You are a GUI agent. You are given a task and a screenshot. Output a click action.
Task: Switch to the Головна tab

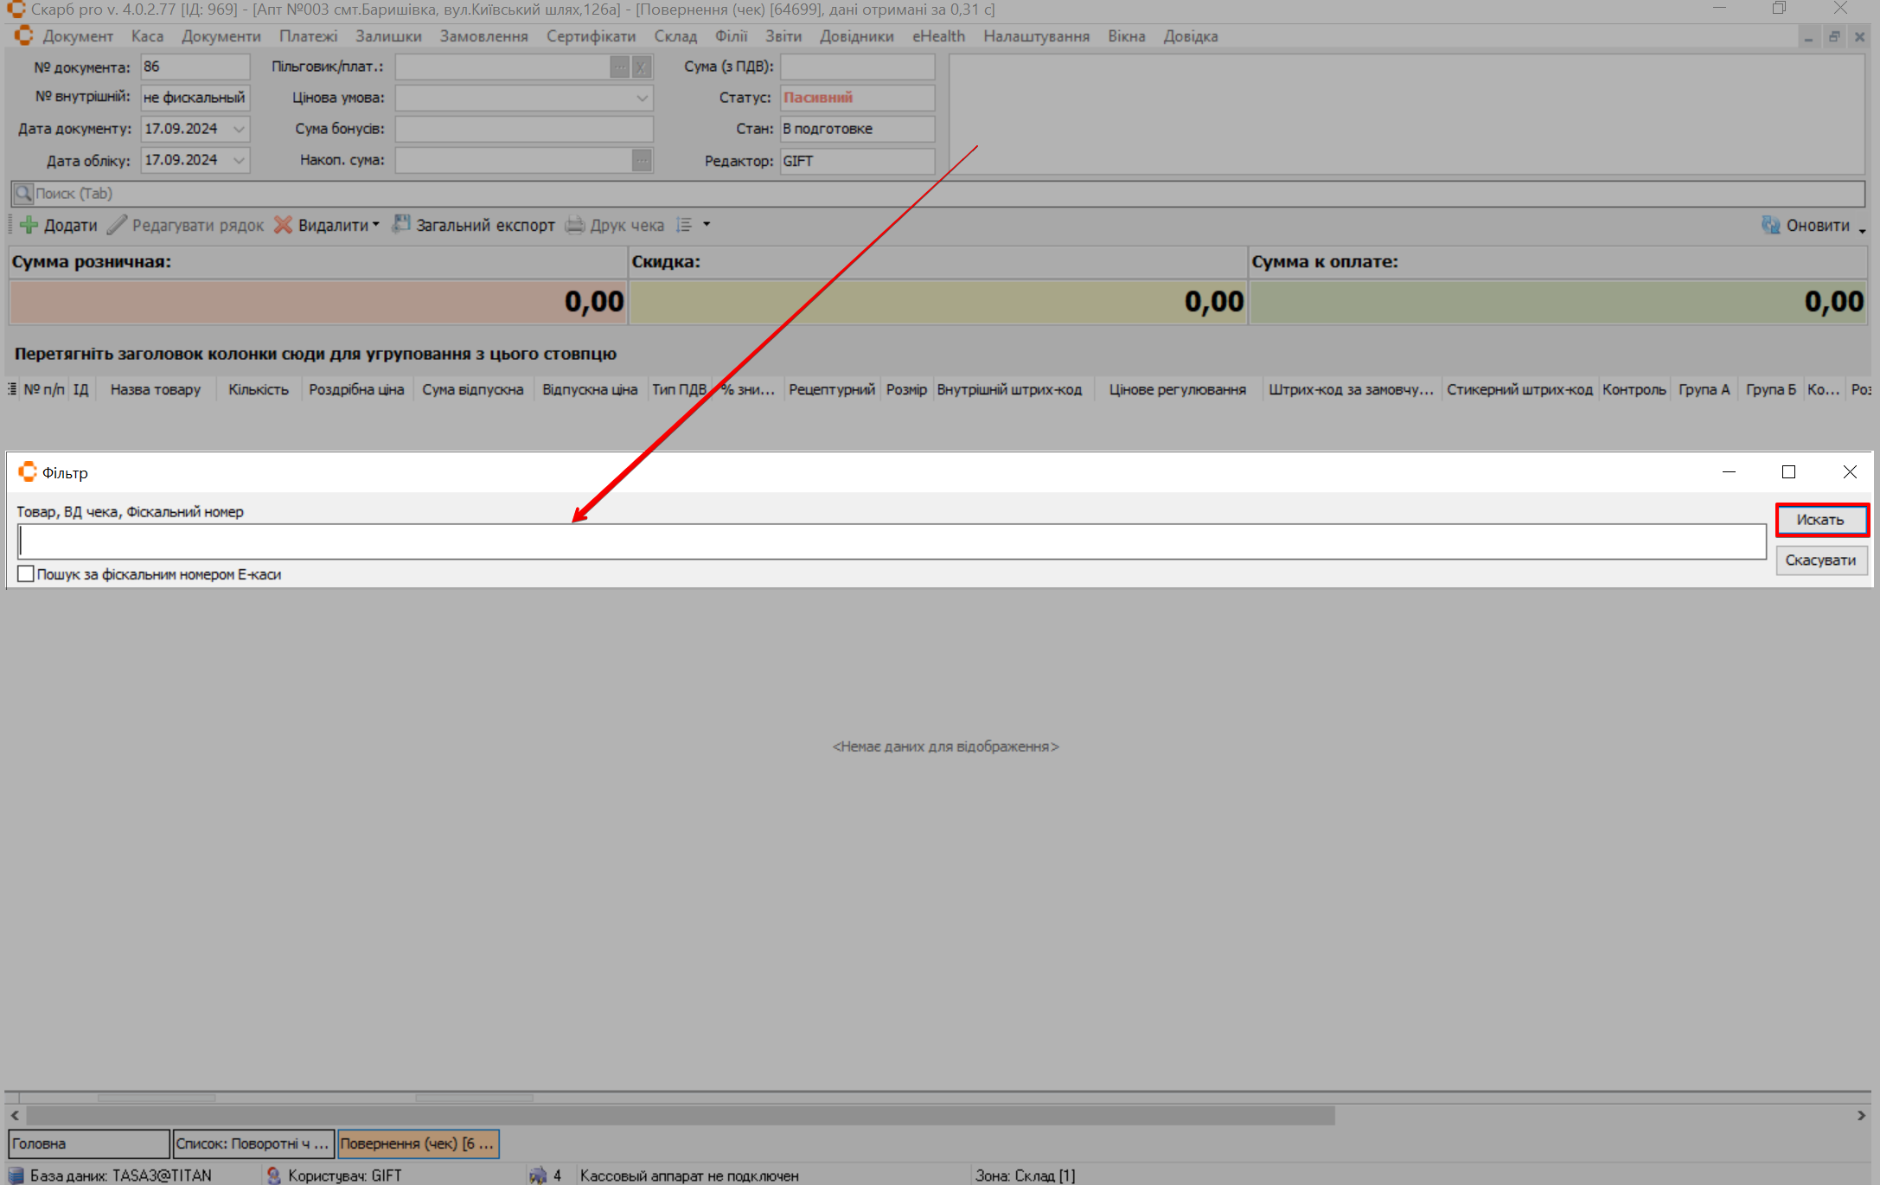click(x=88, y=1143)
